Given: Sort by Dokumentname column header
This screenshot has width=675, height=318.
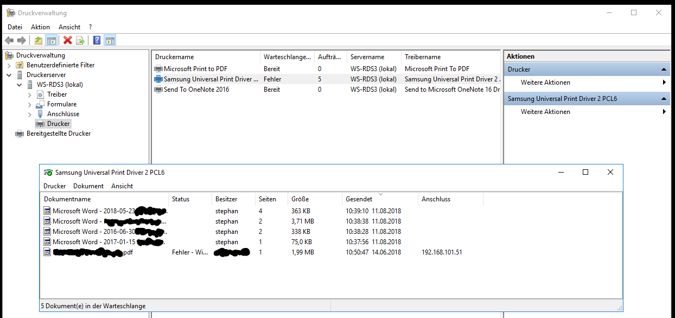Looking at the screenshot, I should point(105,199).
